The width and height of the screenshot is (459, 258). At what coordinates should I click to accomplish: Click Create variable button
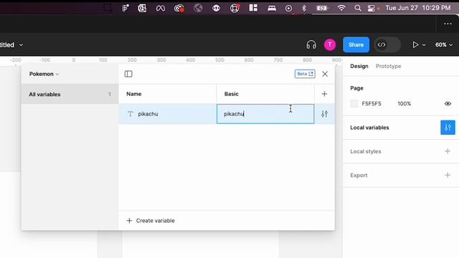pos(151,221)
